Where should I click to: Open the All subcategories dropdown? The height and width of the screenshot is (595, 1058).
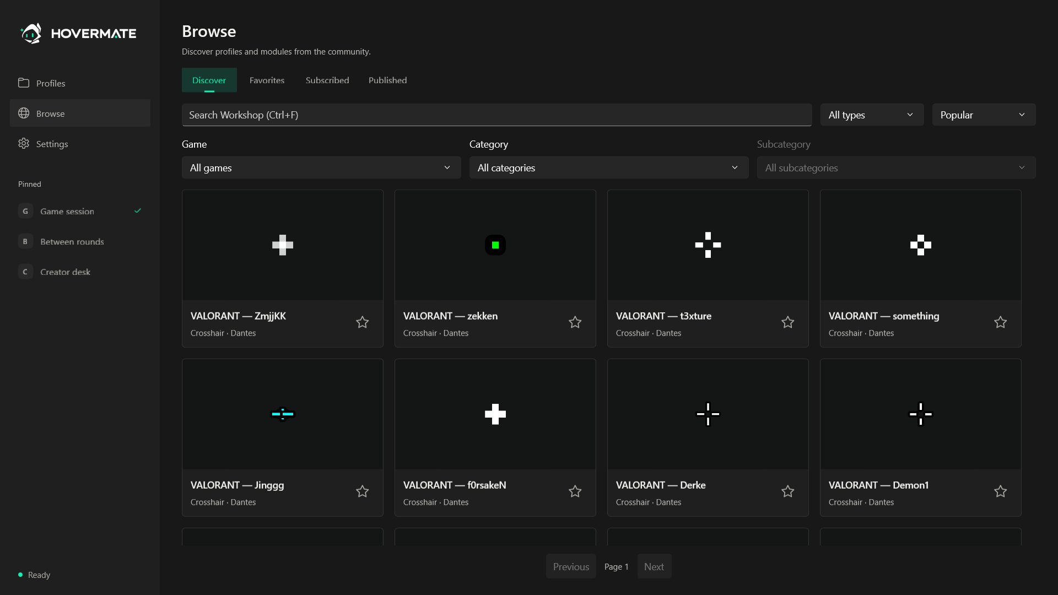pyautogui.click(x=896, y=167)
